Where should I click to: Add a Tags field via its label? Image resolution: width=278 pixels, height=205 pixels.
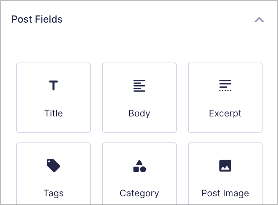(53, 193)
